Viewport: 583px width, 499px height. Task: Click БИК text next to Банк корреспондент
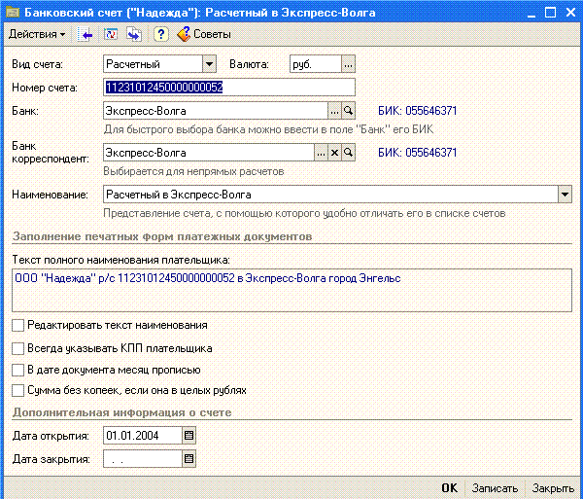tap(417, 153)
